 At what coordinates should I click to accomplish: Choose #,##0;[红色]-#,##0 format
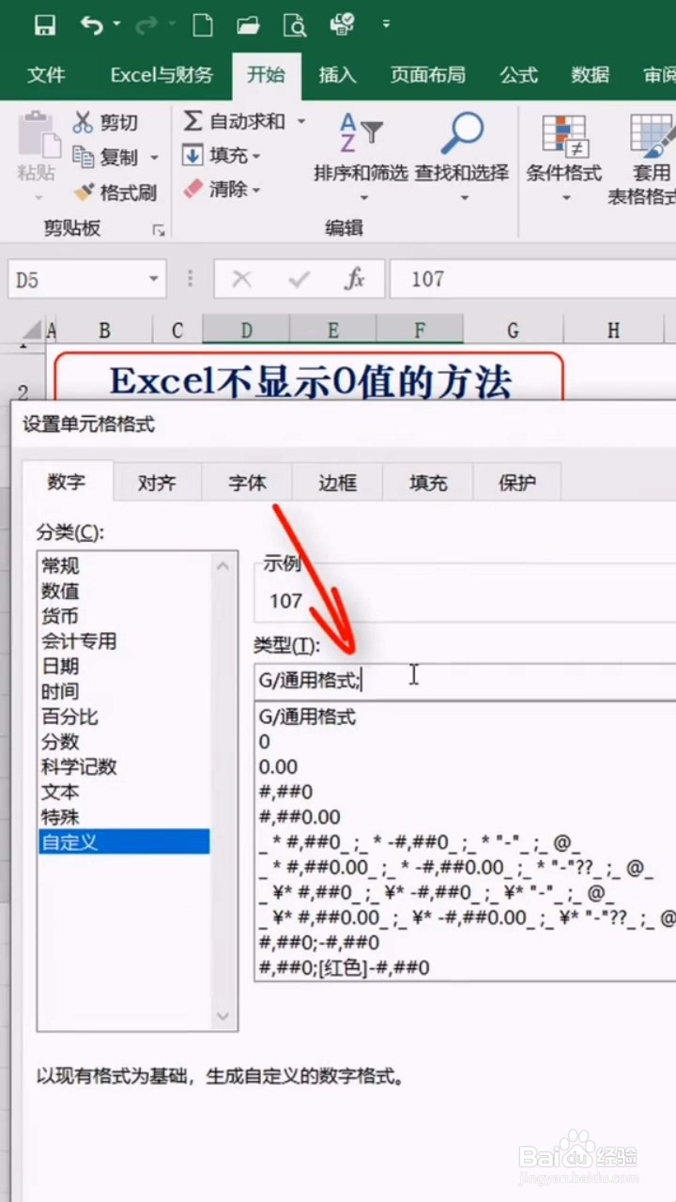pyautogui.click(x=344, y=967)
